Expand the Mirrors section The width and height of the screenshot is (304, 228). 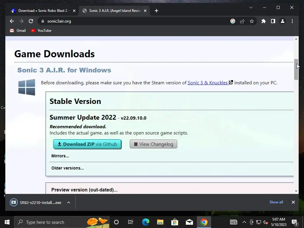[60, 156]
